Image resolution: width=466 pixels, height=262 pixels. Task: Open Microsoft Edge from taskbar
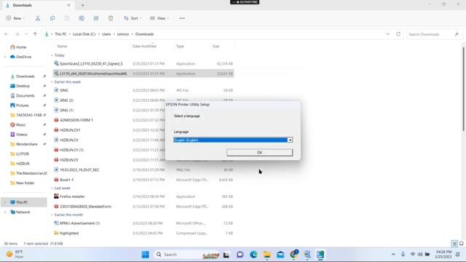point(253,255)
